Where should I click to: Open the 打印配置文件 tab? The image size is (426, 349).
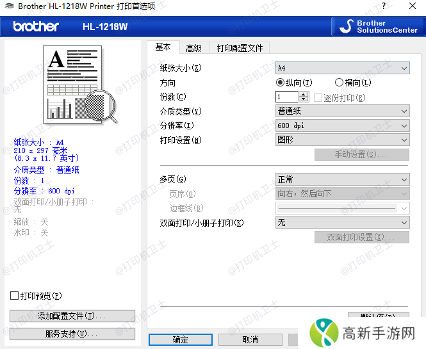240,48
